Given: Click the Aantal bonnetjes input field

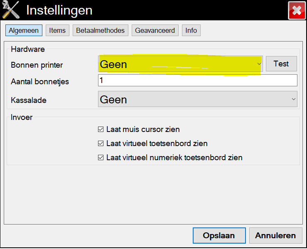Looking at the screenshot, I should point(197,81).
